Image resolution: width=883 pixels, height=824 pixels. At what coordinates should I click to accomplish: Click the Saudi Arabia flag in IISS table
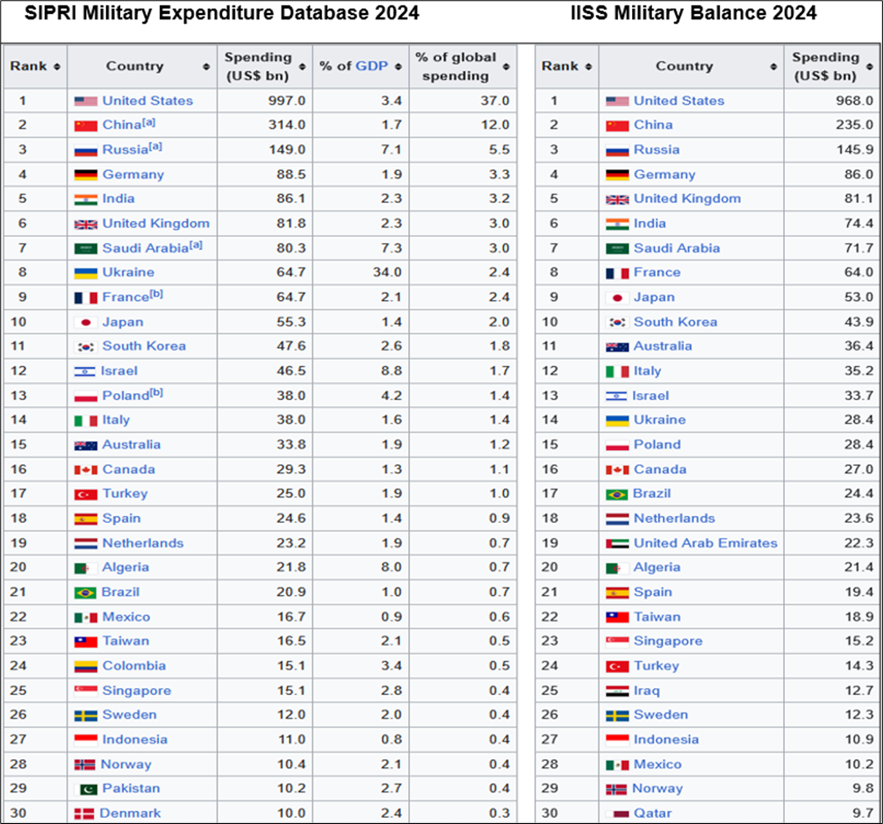[x=617, y=248]
